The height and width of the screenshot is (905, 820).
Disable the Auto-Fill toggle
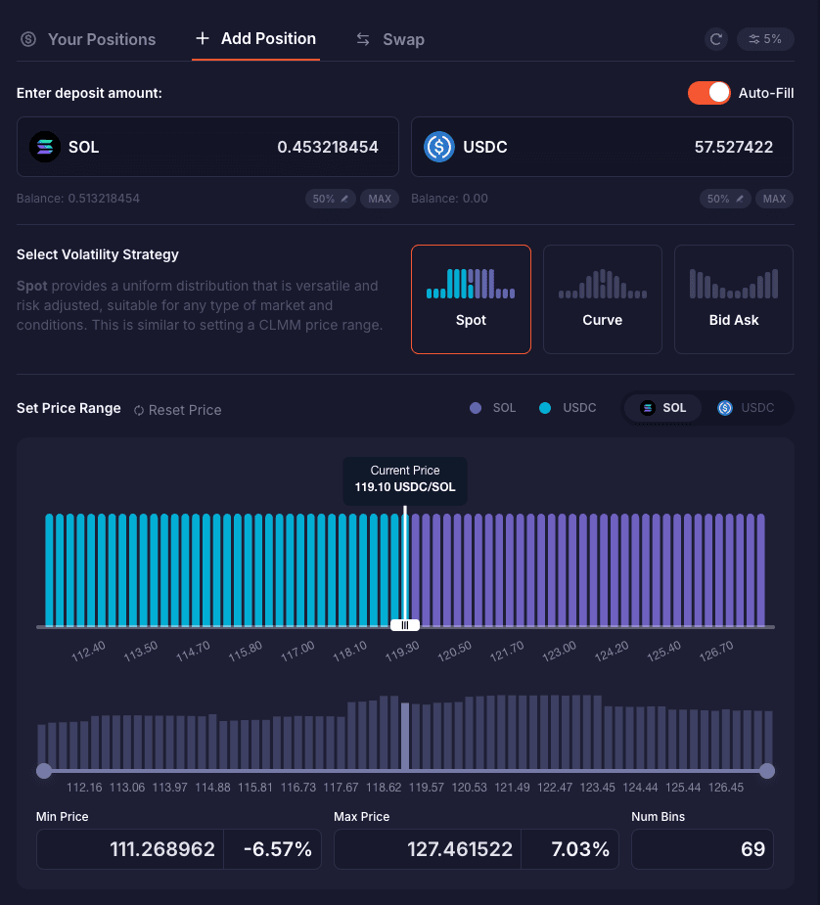point(708,93)
